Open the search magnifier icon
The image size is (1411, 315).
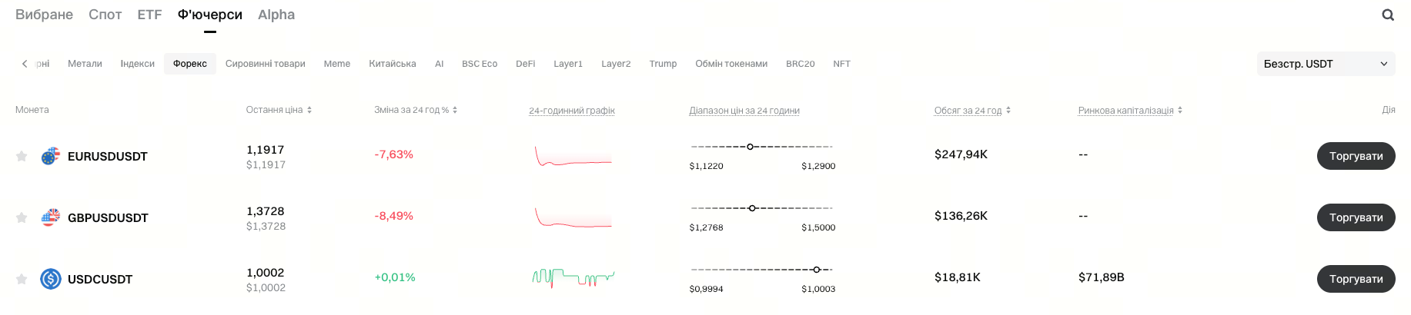point(1388,15)
